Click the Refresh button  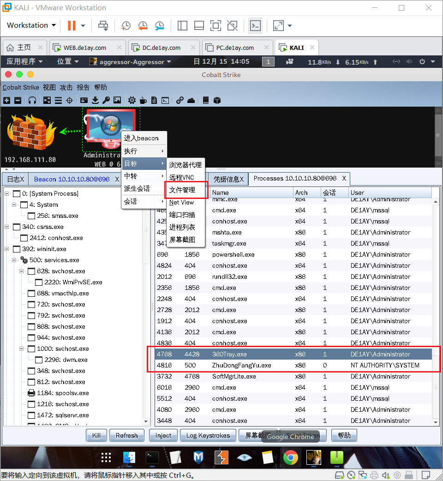(x=126, y=435)
